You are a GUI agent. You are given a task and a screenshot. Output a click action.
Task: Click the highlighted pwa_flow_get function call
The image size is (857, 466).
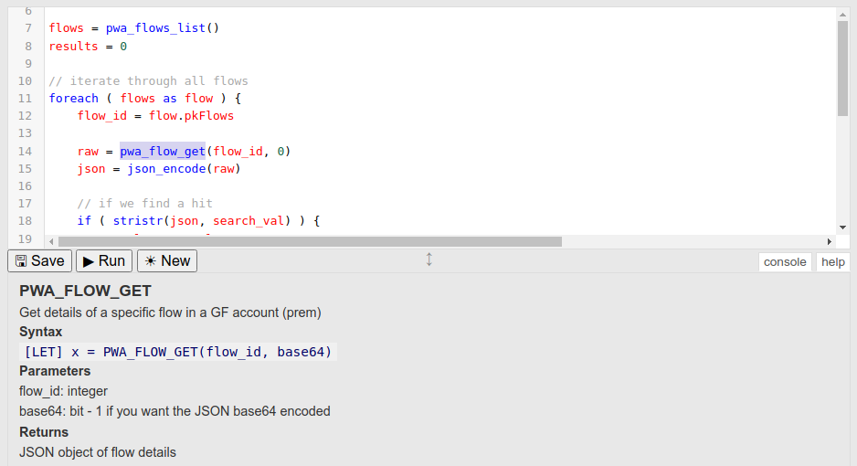[x=163, y=151]
